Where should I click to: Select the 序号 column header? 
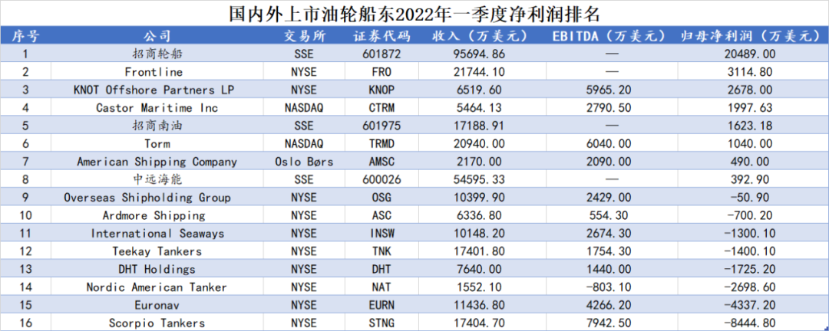pyautogui.click(x=25, y=36)
